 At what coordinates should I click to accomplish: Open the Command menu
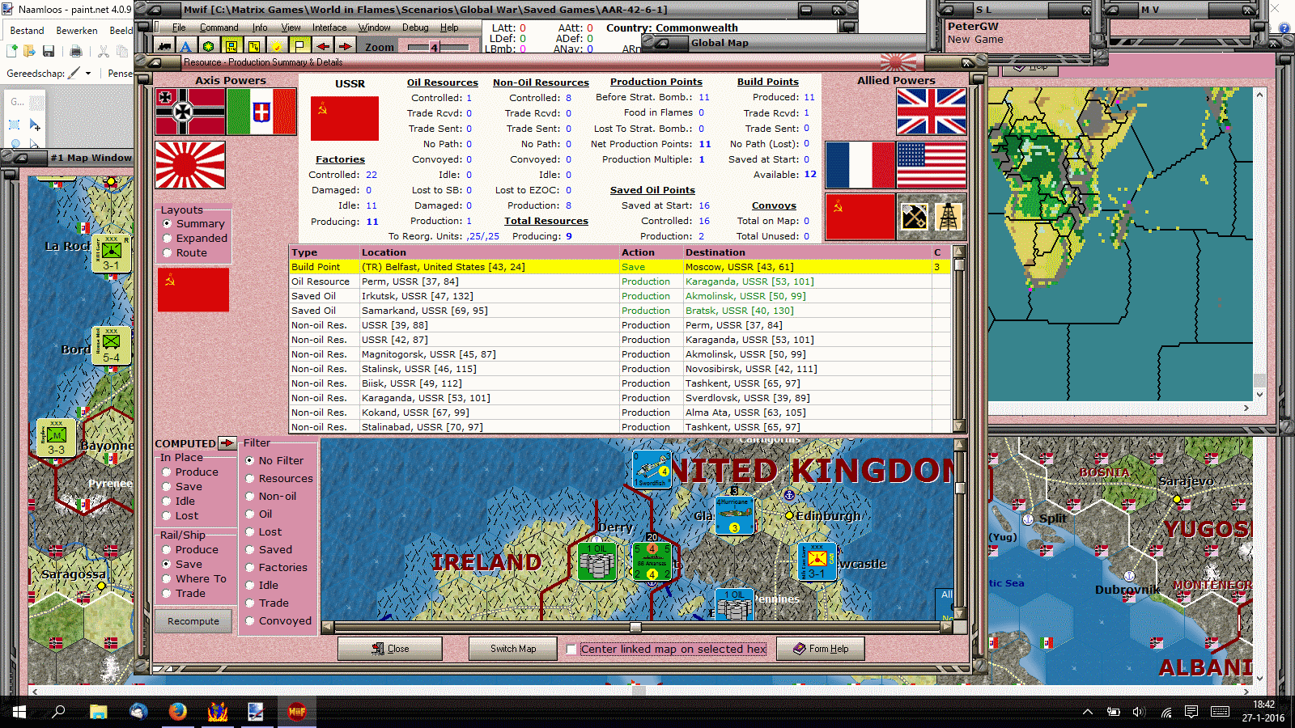click(219, 28)
